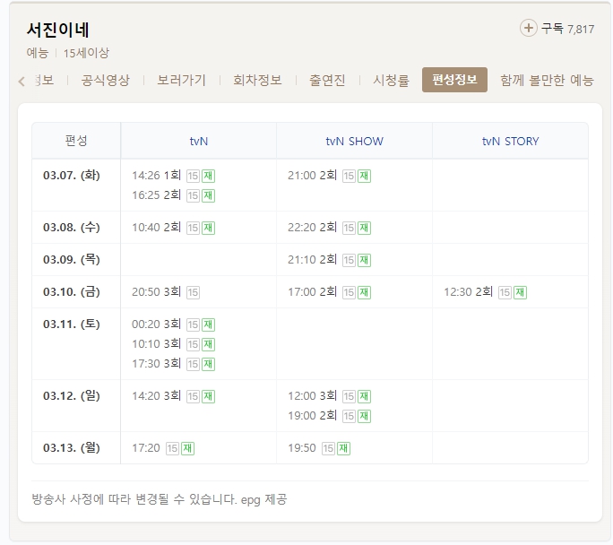The image size is (613, 545).
Task: Click the 03.12. (일) date row
Action: click(x=72, y=396)
